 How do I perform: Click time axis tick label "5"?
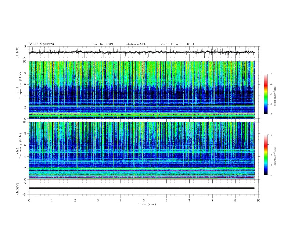click(x=144, y=200)
